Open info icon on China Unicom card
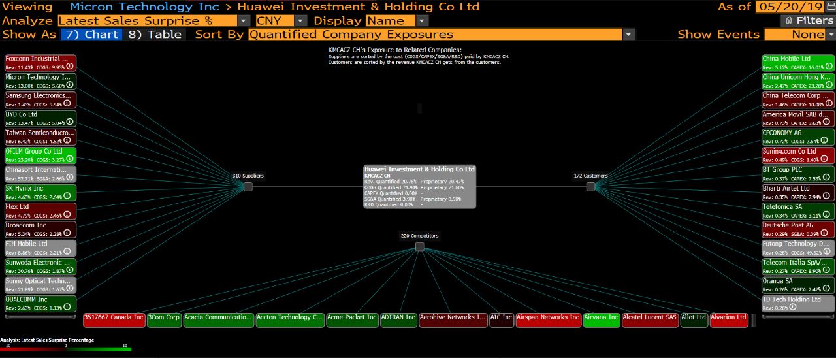The height and width of the screenshot is (358, 836). click(x=829, y=85)
